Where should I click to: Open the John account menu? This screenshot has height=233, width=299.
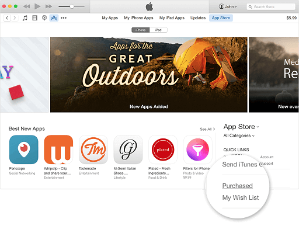pyautogui.click(x=228, y=6)
